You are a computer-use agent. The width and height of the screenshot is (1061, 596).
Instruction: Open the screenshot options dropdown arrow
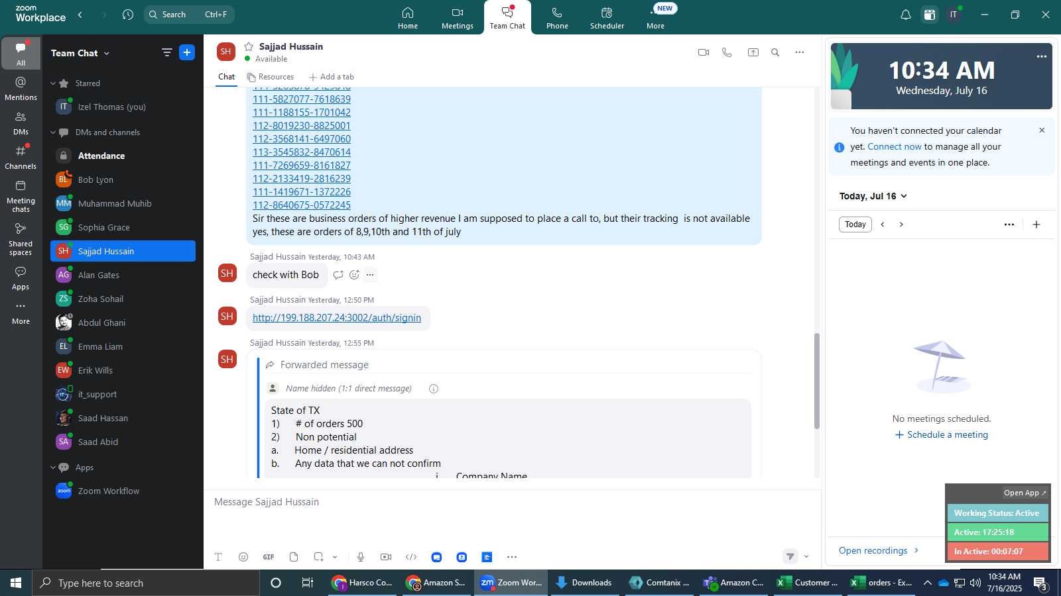pyautogui.click(x=335, y=557)
